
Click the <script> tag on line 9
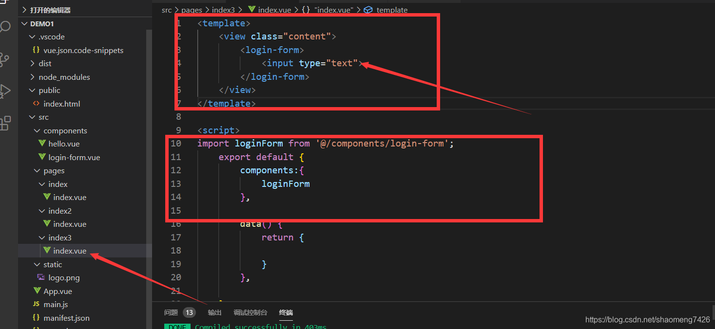[218, 130]
